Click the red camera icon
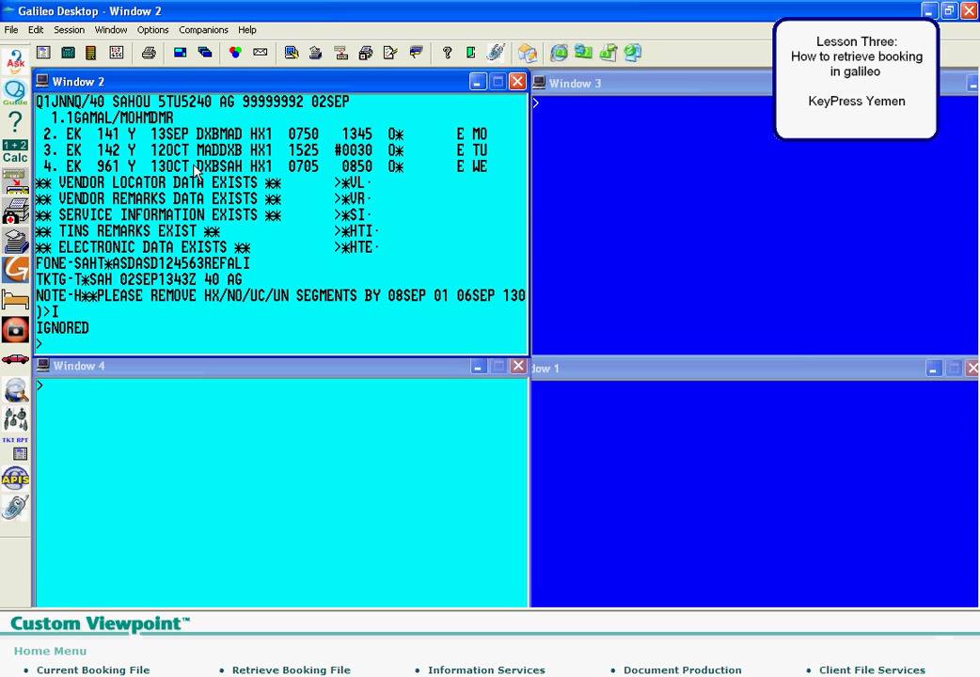Viewport: 980px width, 677px height. (16, 330)
